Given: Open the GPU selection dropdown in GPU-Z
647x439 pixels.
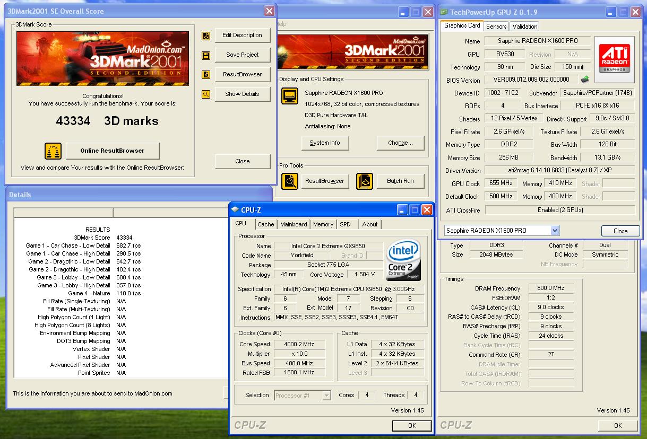Looking at the screenshot, I should coord(555,231).
